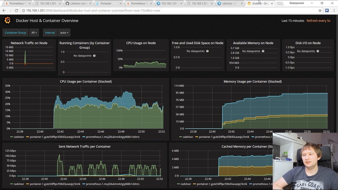Click the browser forward arrow
Viewport: 338px width, 190px height.
point(10,11)
